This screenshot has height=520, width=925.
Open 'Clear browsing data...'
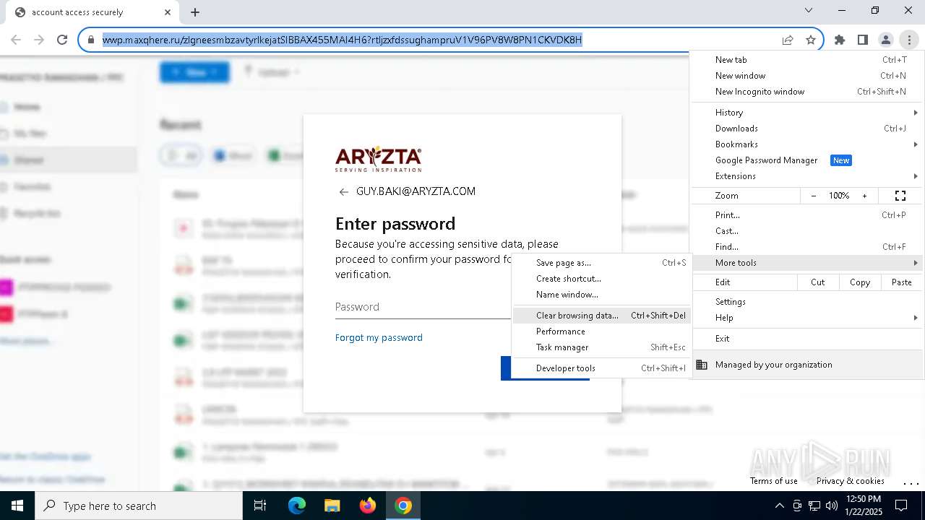(x=601, y=316)
